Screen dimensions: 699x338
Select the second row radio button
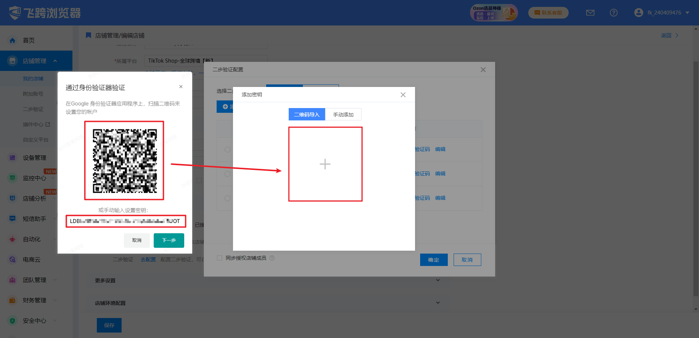[x=228, y=174]
